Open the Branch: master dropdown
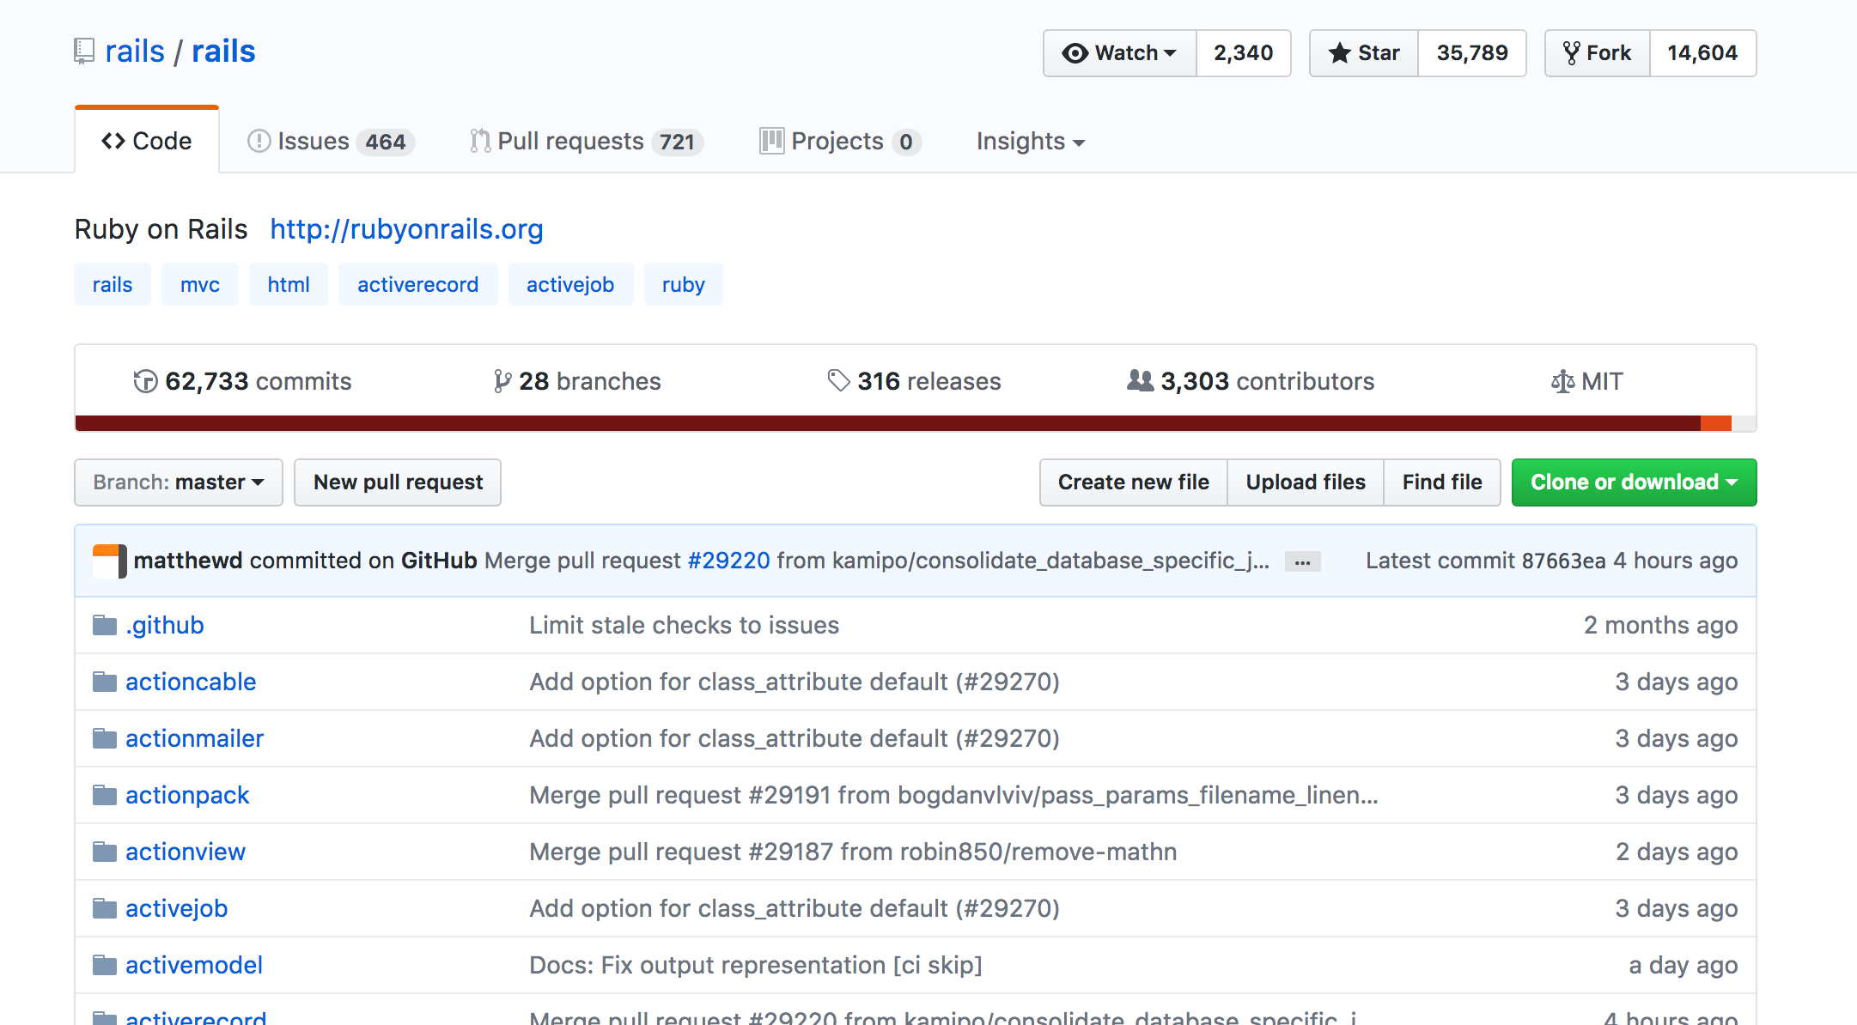The width and height of the screenshot is (1857, 1025). [x=179, y=482]
